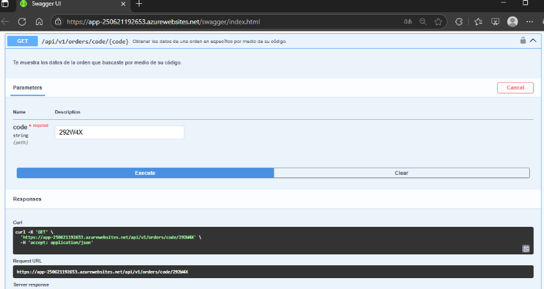Viewport: 544px width, 289px height.
Task: Click the GET method badge
Action: click(x=22, y=41)
